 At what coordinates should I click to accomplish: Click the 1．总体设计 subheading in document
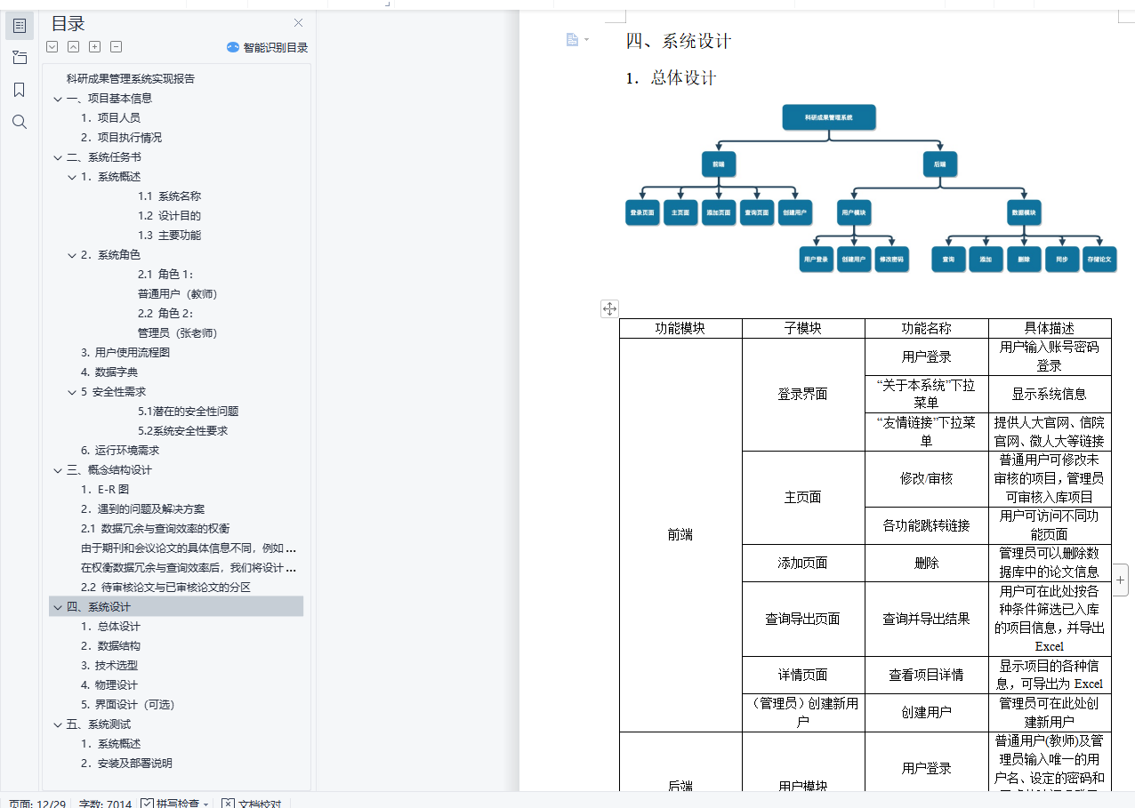(x=671, y=77)
